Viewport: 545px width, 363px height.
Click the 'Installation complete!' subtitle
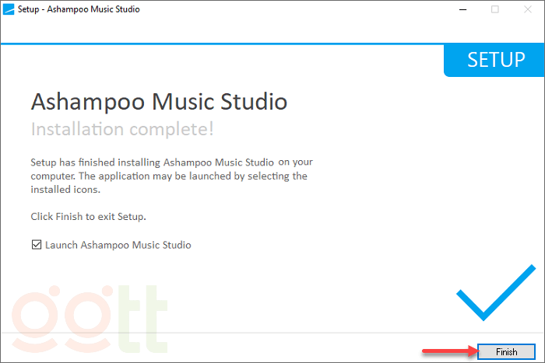click(x=121, y=128)
